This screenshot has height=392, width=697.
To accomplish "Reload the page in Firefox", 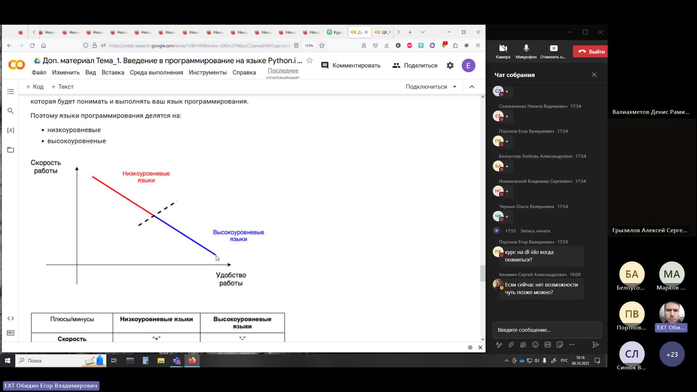I will [x=32, y=45].
